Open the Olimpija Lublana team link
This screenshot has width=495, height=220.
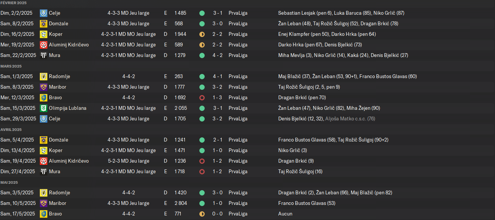click(x=67, y=108)
